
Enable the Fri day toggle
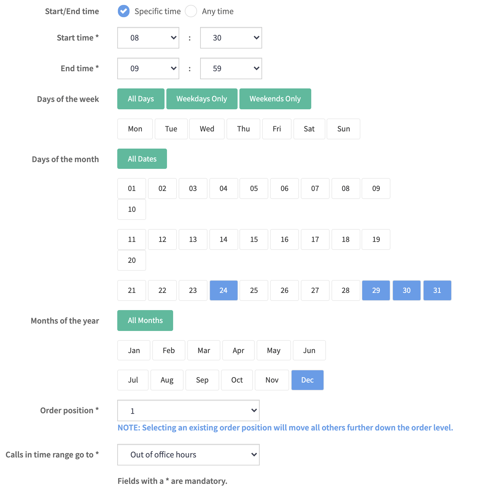(277, 129)
